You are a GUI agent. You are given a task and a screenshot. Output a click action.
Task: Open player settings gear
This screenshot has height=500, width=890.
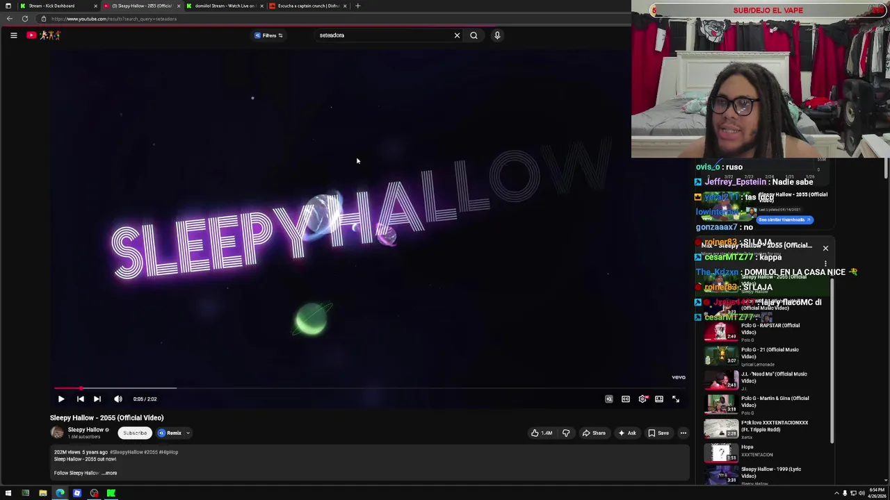pos(642,399)
